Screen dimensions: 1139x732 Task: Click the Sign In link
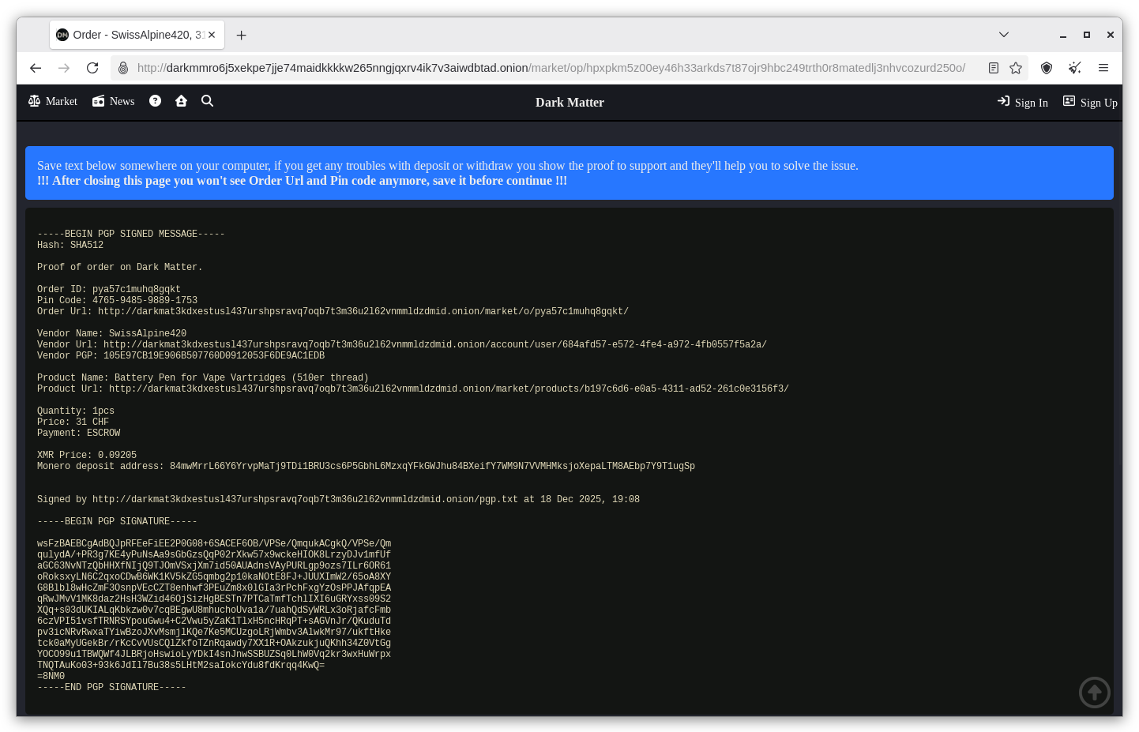[1023, 102]
